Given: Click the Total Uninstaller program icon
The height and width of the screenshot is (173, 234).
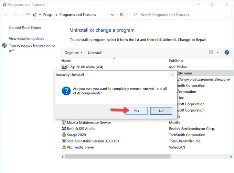Looking at the screenshot, I should coord(64,141).
